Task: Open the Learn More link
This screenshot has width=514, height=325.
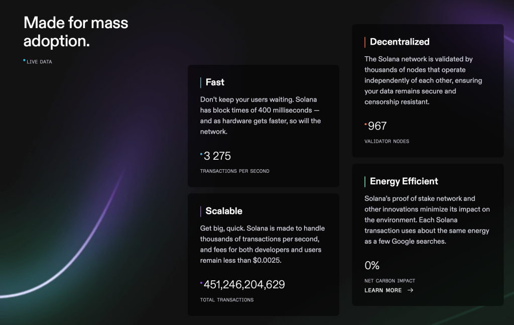Action: tap(383, 290)
